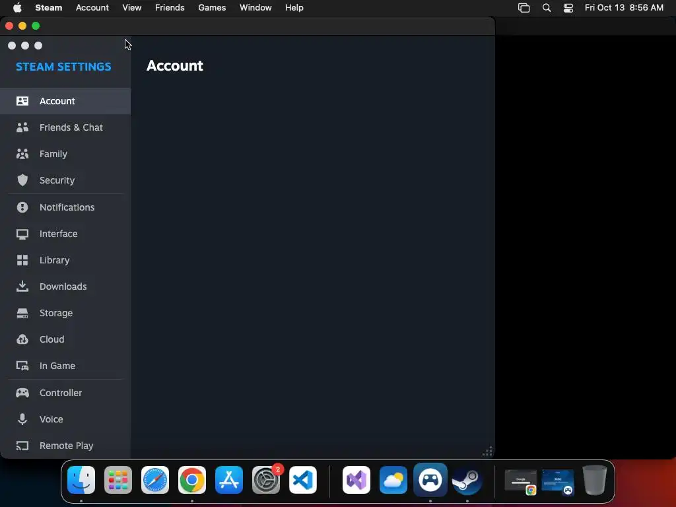This screenshot has width=676, height=507.
Task: Select the Voice microphone icon
Action: pos(22,419)
